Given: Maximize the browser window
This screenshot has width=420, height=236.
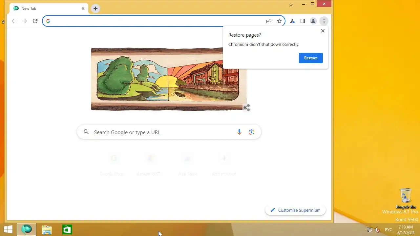Looking at the screenshot, I should point(312,4).
